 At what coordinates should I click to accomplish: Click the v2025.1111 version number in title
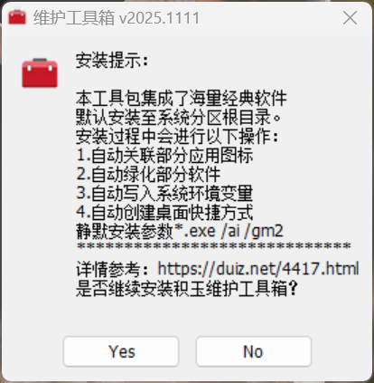pyautogui.click(x=160, y=18)
